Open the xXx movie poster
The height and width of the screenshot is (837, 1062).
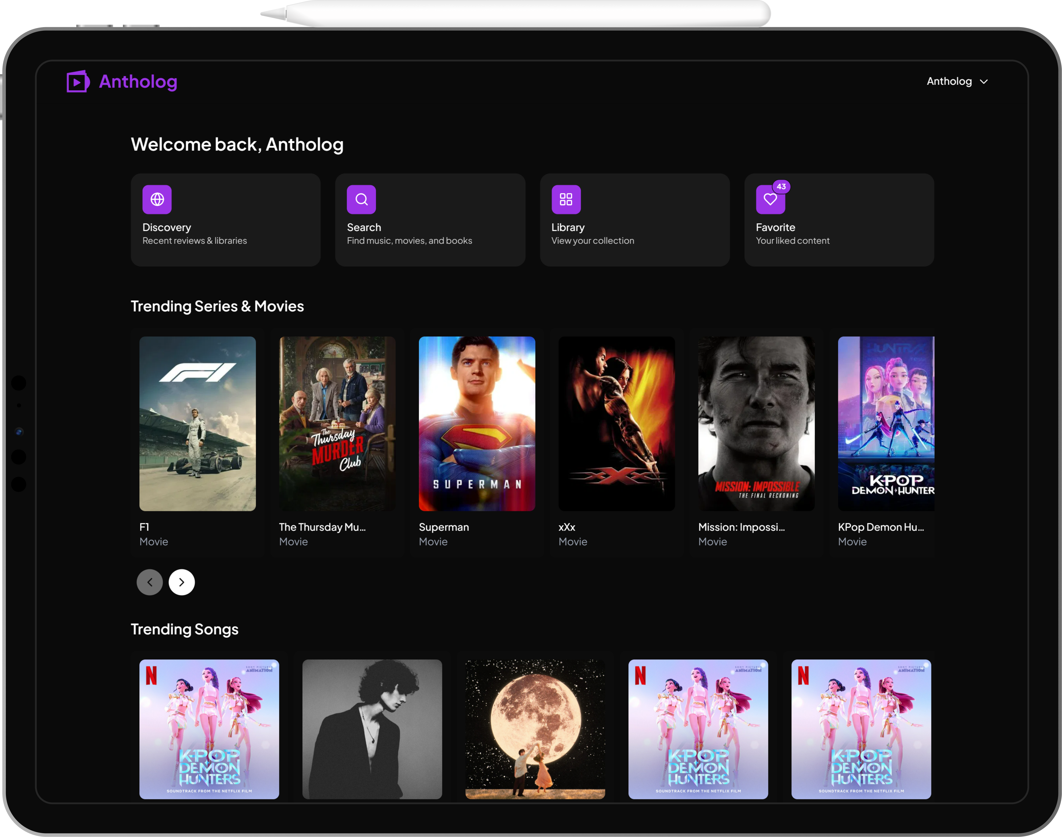[x=617, y=424]
